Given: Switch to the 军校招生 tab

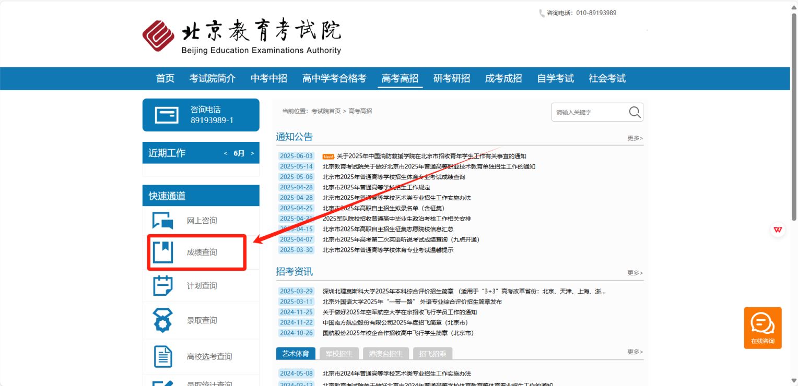Looking at the screenshot, I should pyautogui.click(x=339, y=354).
